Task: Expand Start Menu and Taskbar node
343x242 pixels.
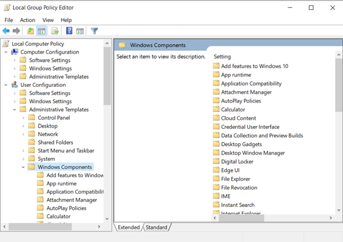Action: tap(23, 151)
